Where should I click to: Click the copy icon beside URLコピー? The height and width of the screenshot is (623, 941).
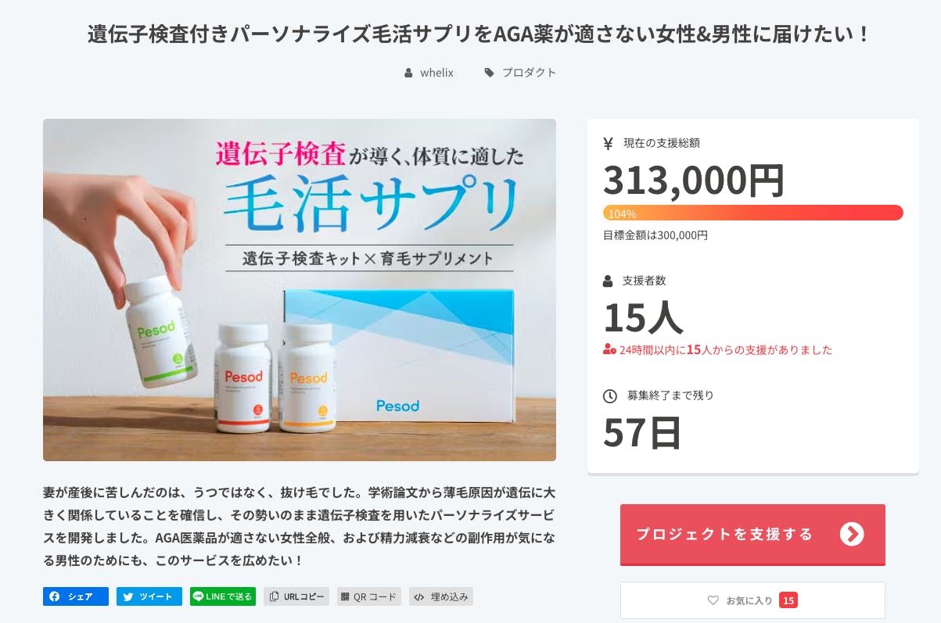(274, 597)
